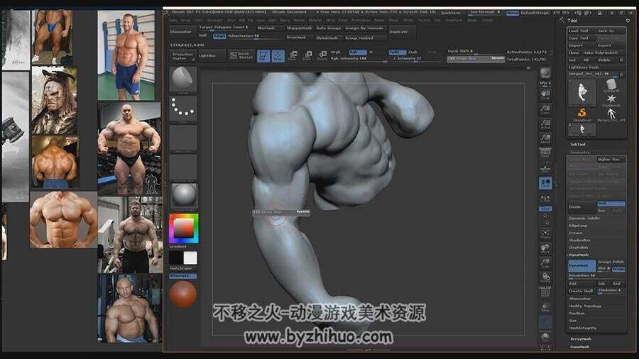The image size is (639, 359).
Task: Click Make PolyMesh3D button
Action: tap(603, 53)
